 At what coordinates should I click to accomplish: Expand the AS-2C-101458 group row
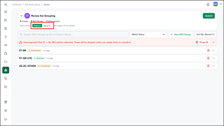[x=214, y=66]
